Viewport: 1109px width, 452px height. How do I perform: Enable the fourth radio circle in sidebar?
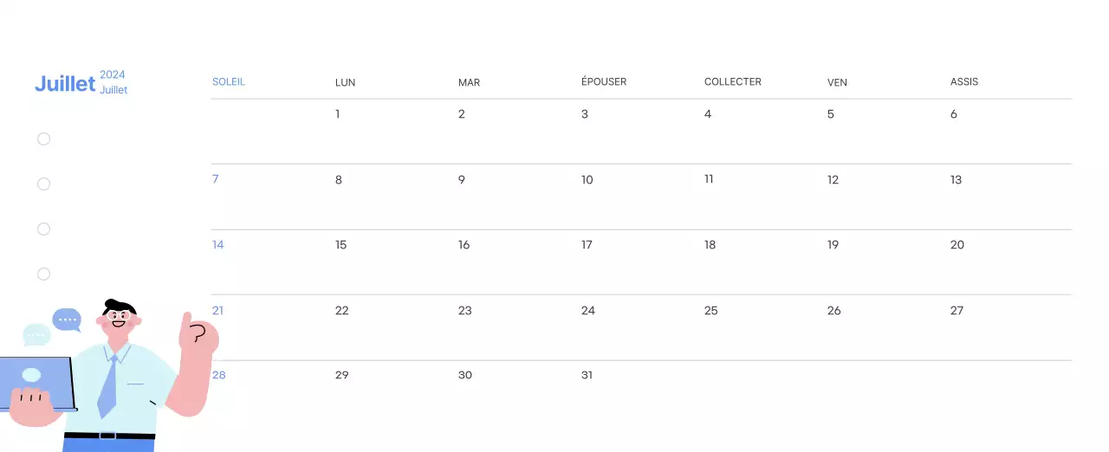pyautogui.click(x=43, y=274)
